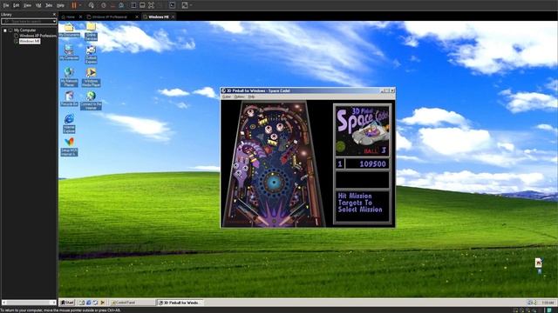Click the Show Desktop quick launch icon

[81, 303]
